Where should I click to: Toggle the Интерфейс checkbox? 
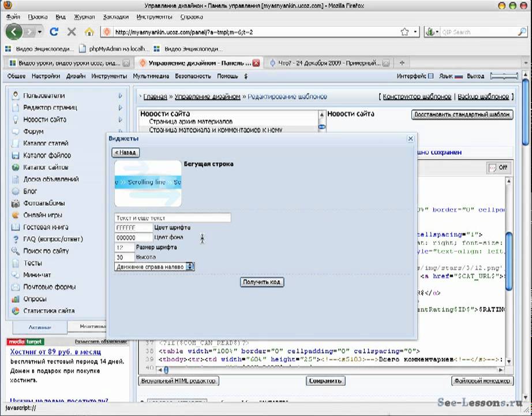point(430,76)
